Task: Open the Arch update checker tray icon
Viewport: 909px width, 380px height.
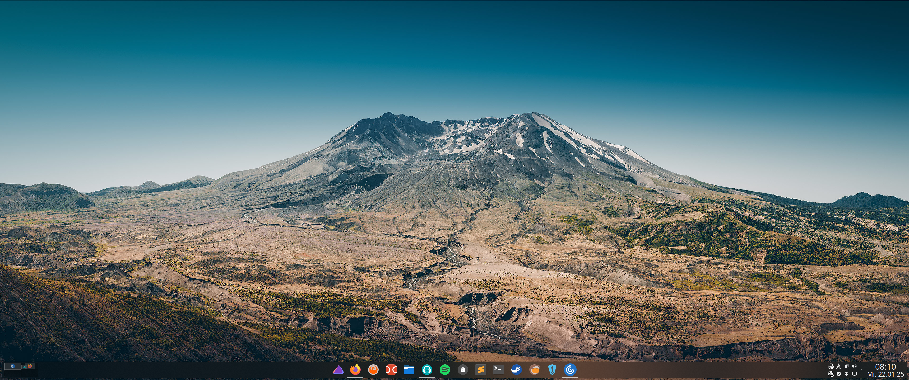Action: point(839,366)
